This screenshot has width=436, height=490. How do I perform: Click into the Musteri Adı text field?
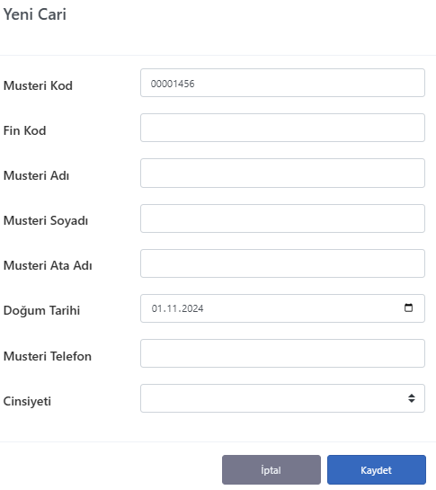(282, 173)
